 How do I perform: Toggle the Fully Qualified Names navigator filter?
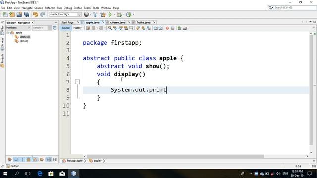tap(42, 160)
